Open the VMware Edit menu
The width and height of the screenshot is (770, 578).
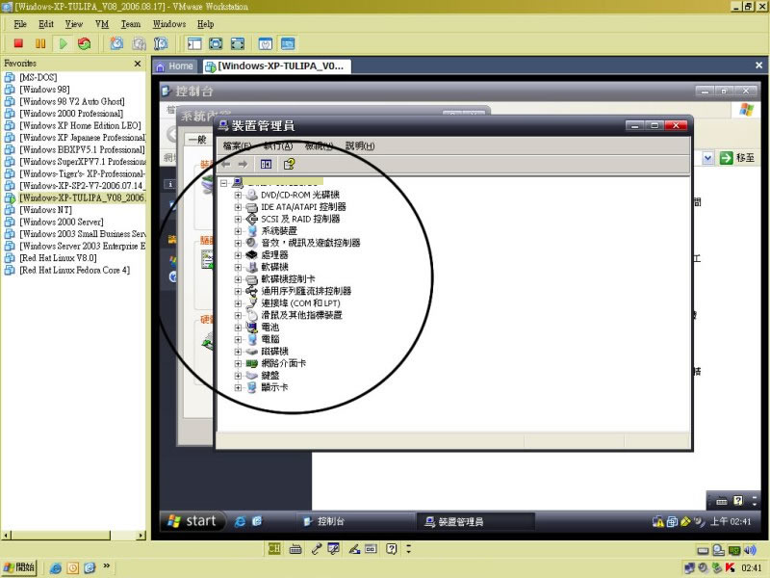(x=46, y=24)
